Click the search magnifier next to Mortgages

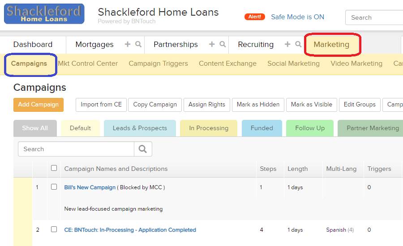138,44
